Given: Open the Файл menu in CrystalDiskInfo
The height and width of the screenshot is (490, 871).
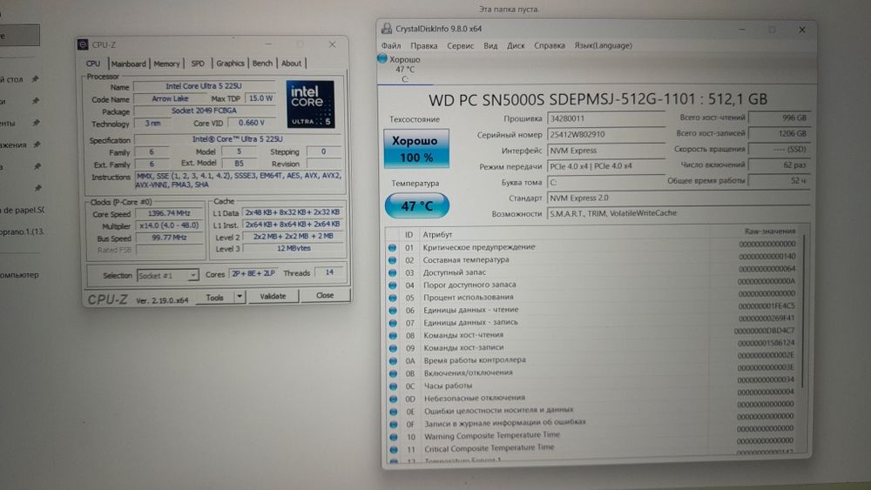Looking at the screenshot, I should [391, 45].
